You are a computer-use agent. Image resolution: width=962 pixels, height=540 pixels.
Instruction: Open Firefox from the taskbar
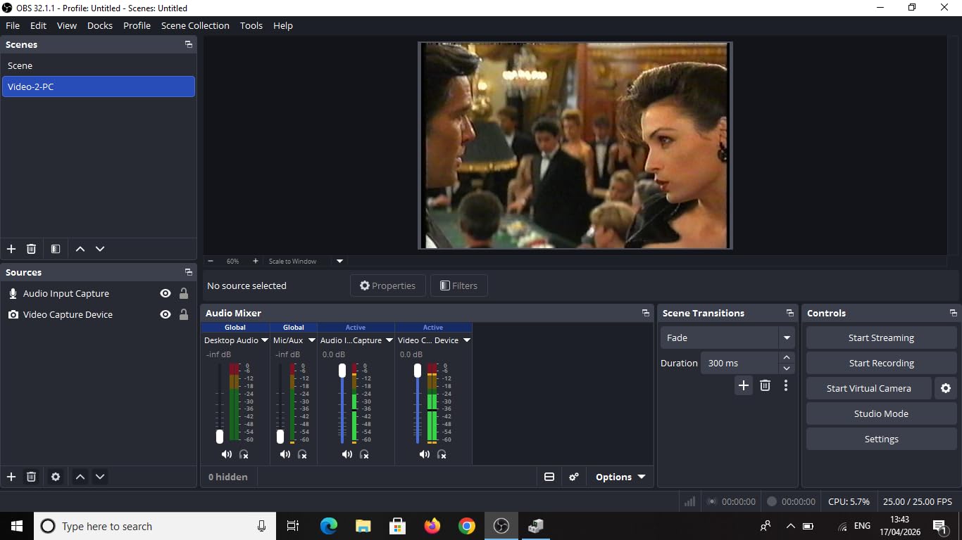(432, 526)
